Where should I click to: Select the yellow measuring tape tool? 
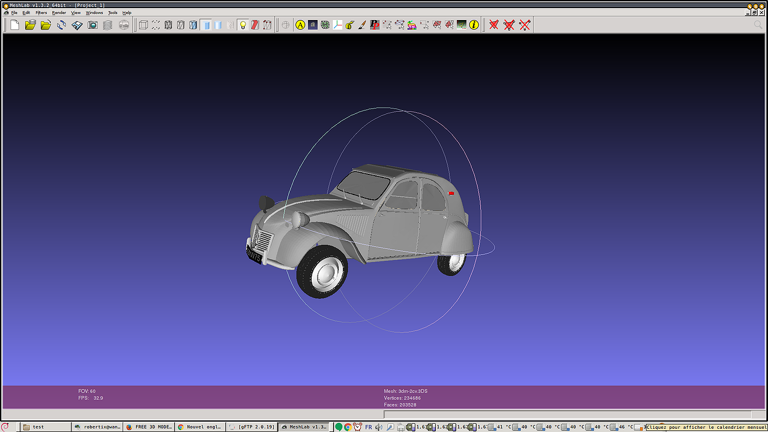pyautogui.click(x=350, y=25)
